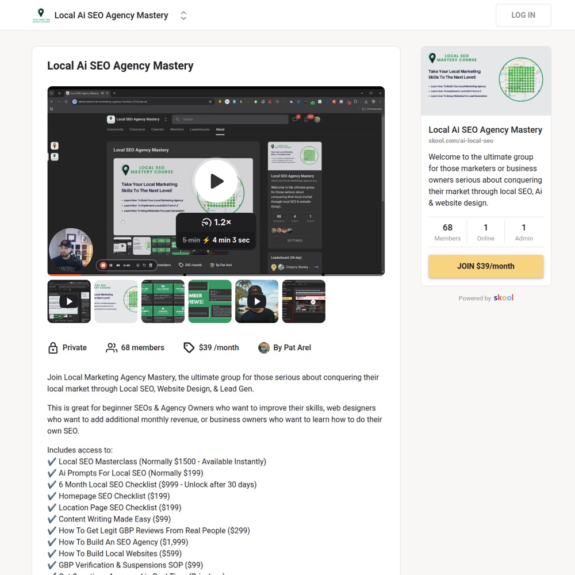Click the 68 members label
This screenshot has width=575, height=575.
[x=143, y=348]
